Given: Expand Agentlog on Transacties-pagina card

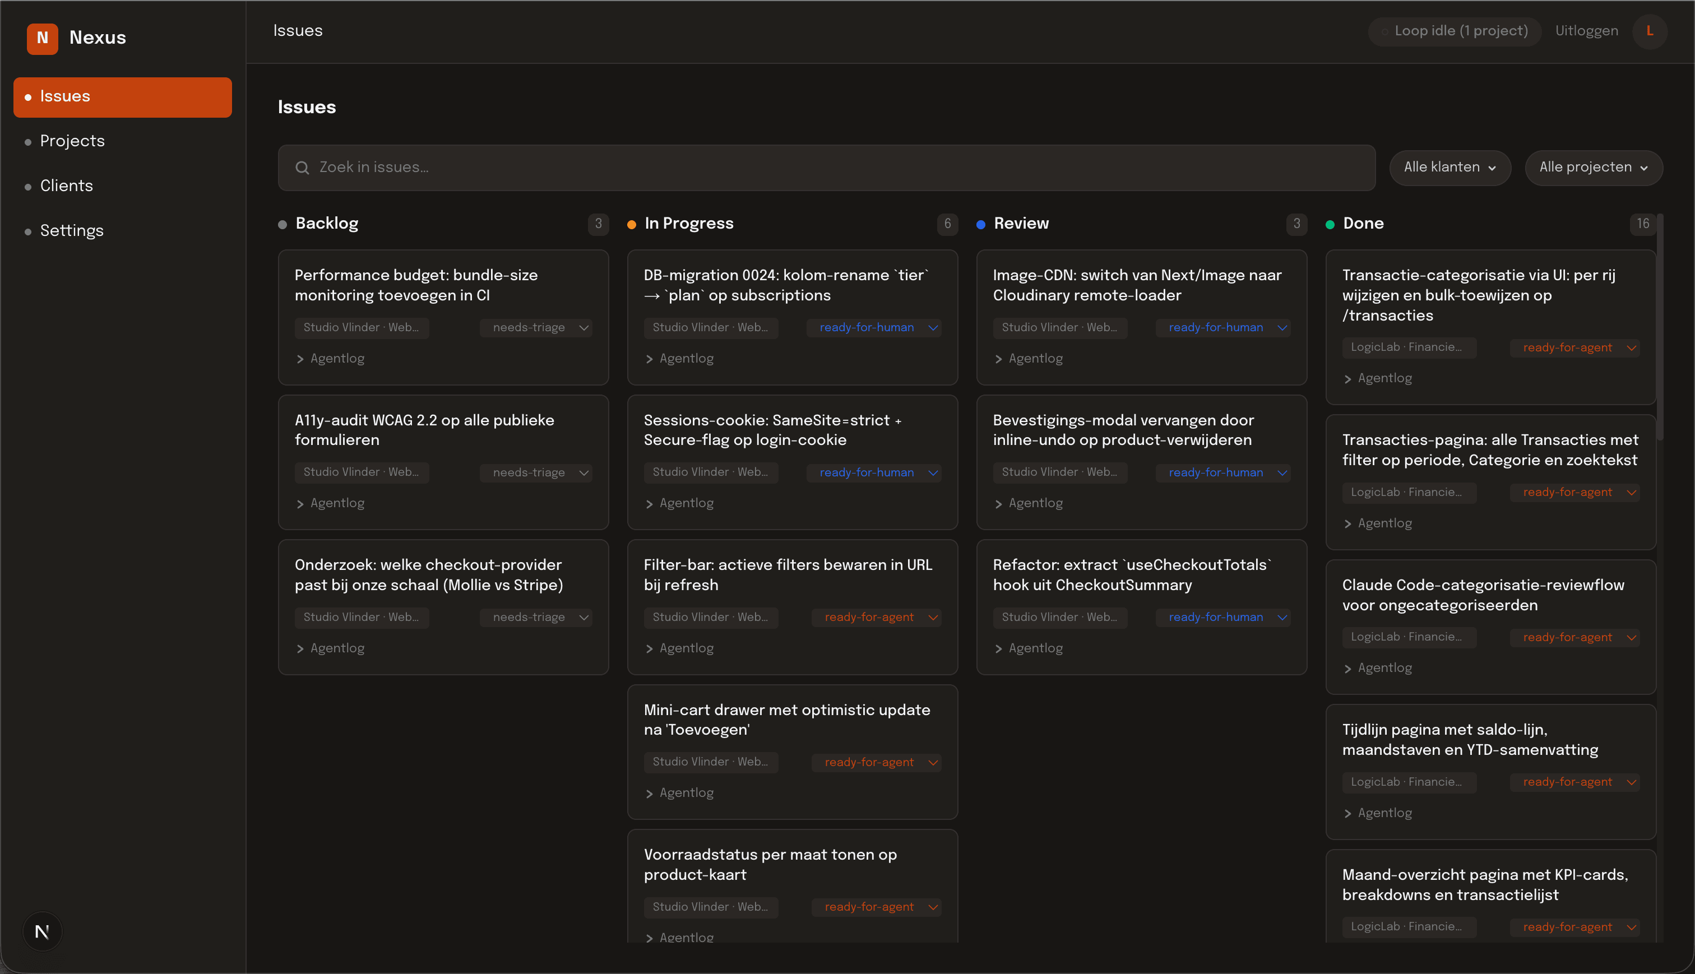Looking at the screenshot, I should [x=1378, y=524].
